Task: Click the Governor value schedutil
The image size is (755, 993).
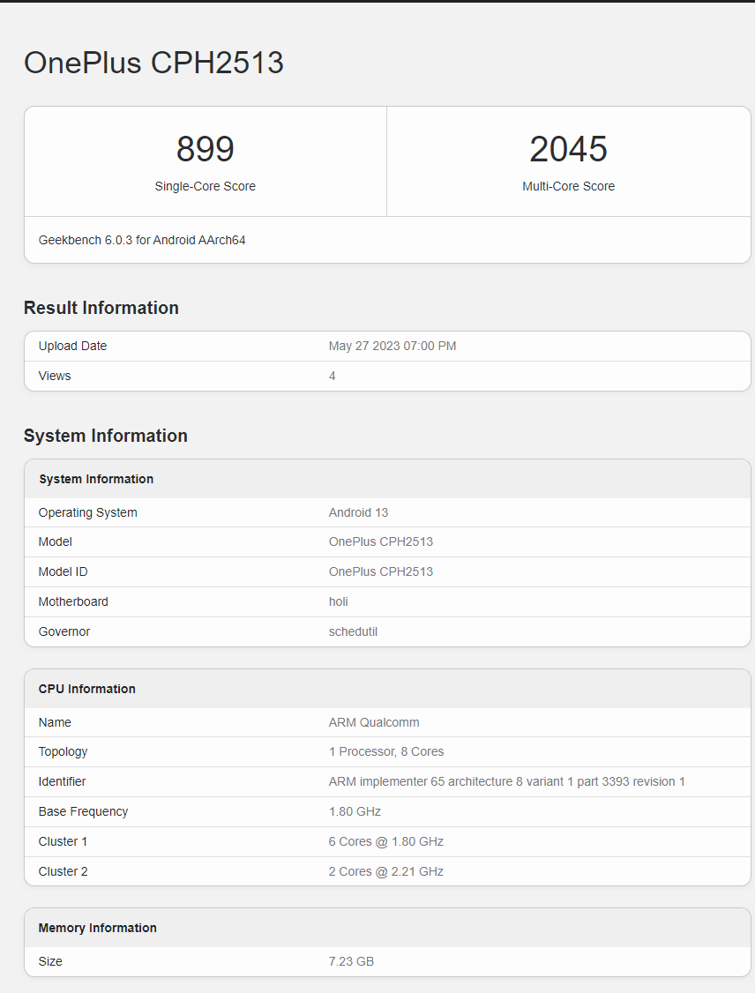Action: click(353, 631)
